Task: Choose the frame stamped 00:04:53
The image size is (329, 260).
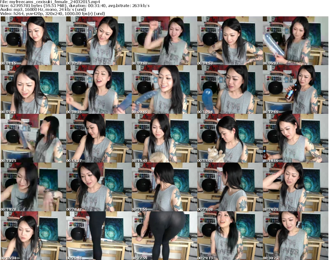Action: (x=230, y=41)
